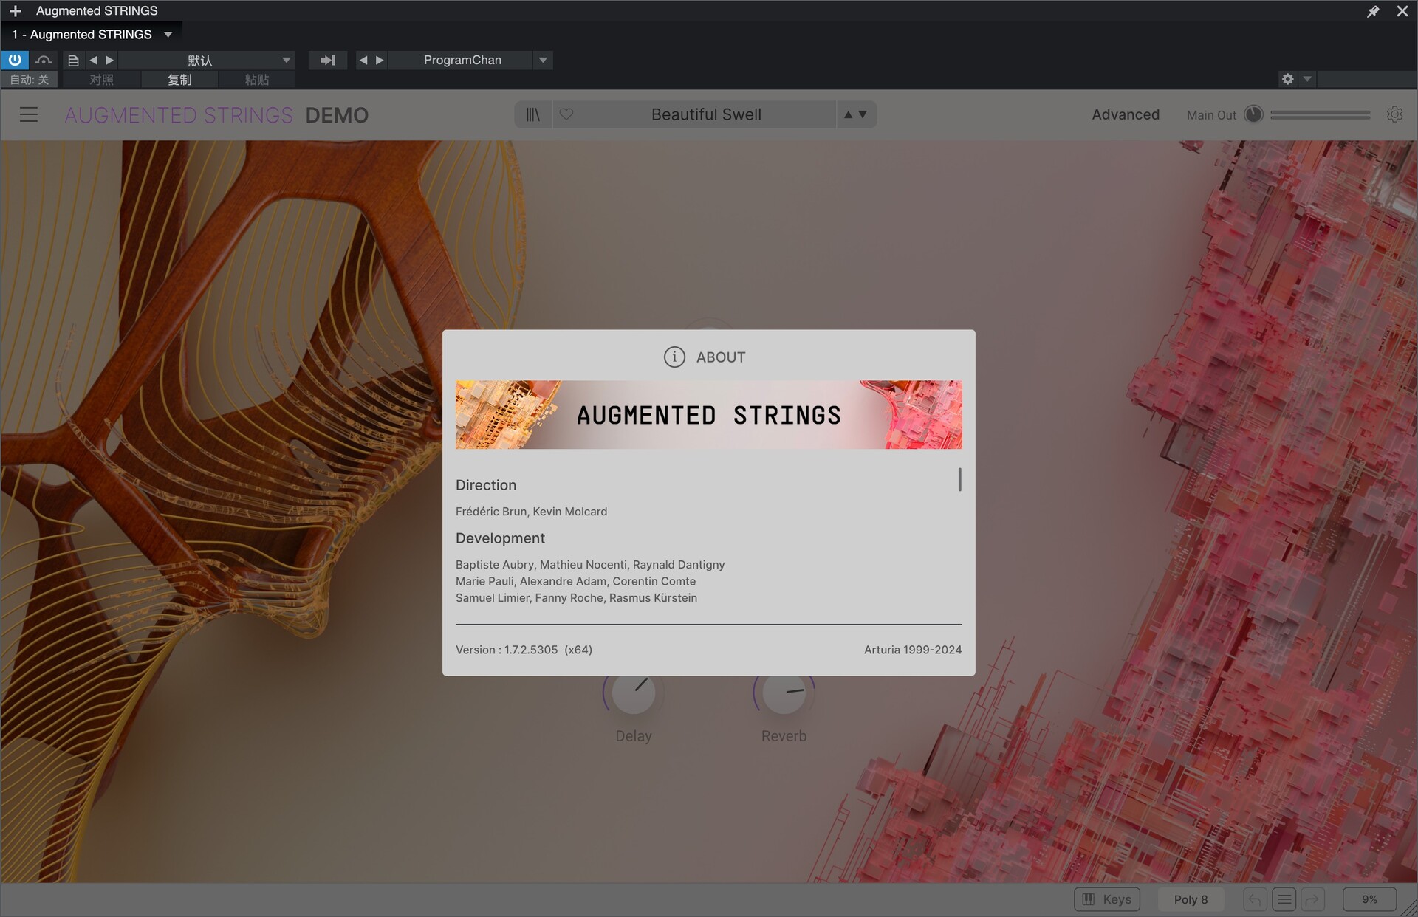This screenshot has height=917, width=1418.
Task: Favorite the preset with heart icon
Action: [x=566, y=114]
